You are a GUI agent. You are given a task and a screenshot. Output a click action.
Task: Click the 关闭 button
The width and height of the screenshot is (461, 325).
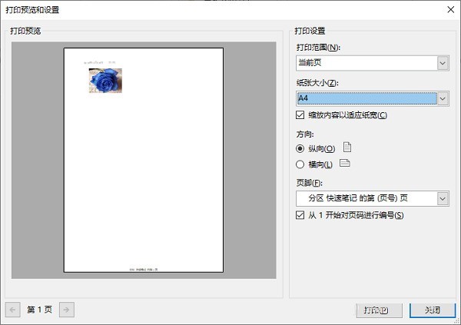click(433, 310)
